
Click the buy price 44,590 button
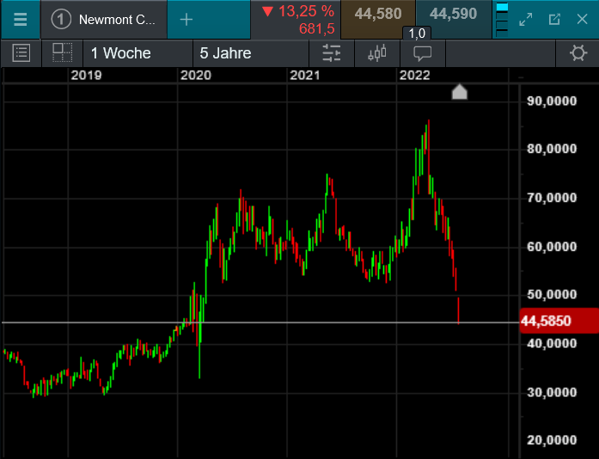point(453,15)
